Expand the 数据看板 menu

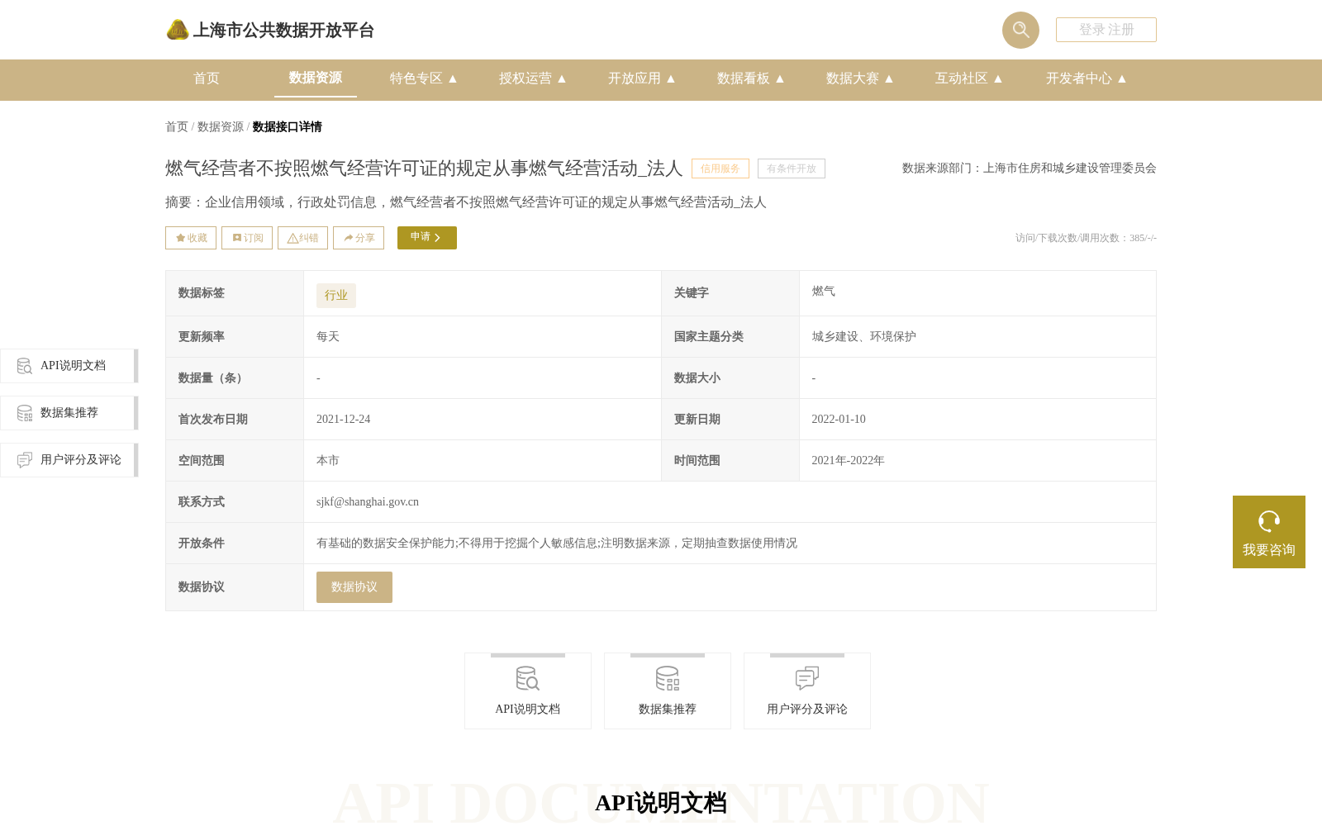751,78
